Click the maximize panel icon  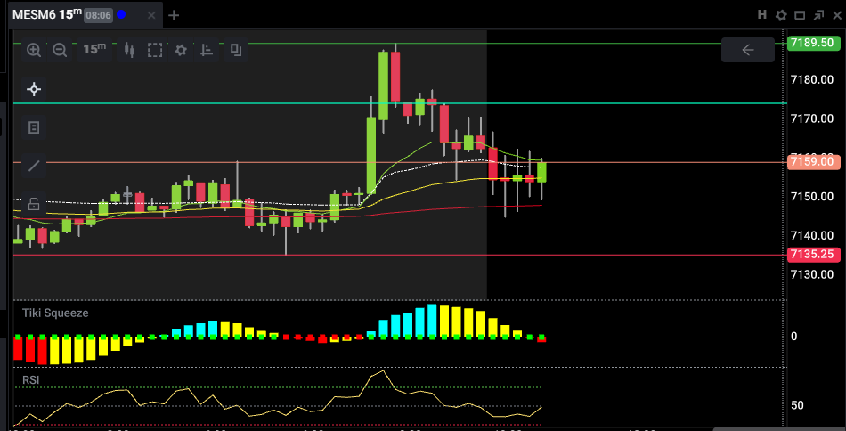(800, 15)
